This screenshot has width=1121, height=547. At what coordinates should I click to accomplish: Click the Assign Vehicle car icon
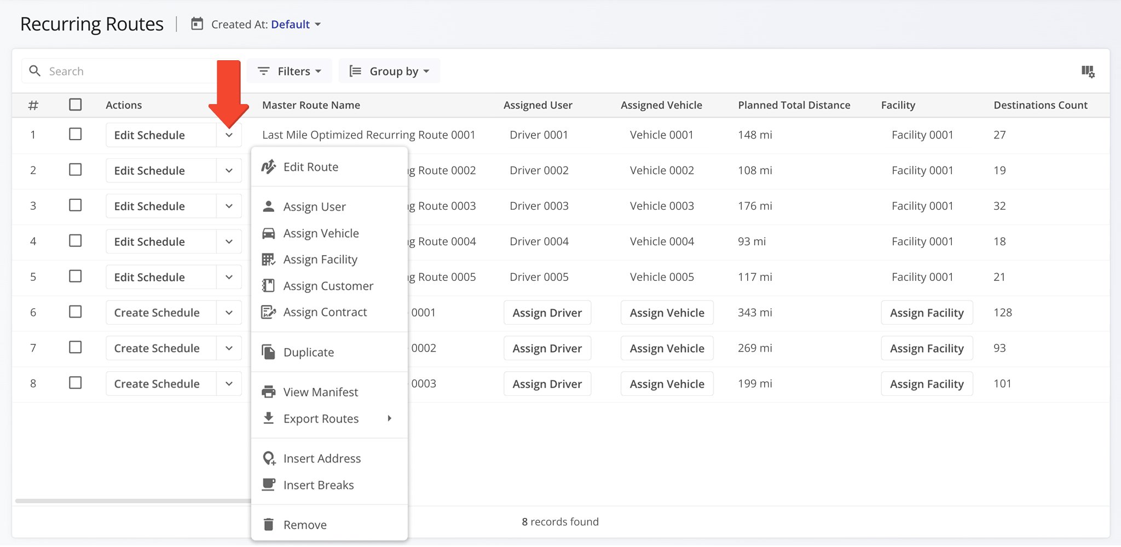269,233
